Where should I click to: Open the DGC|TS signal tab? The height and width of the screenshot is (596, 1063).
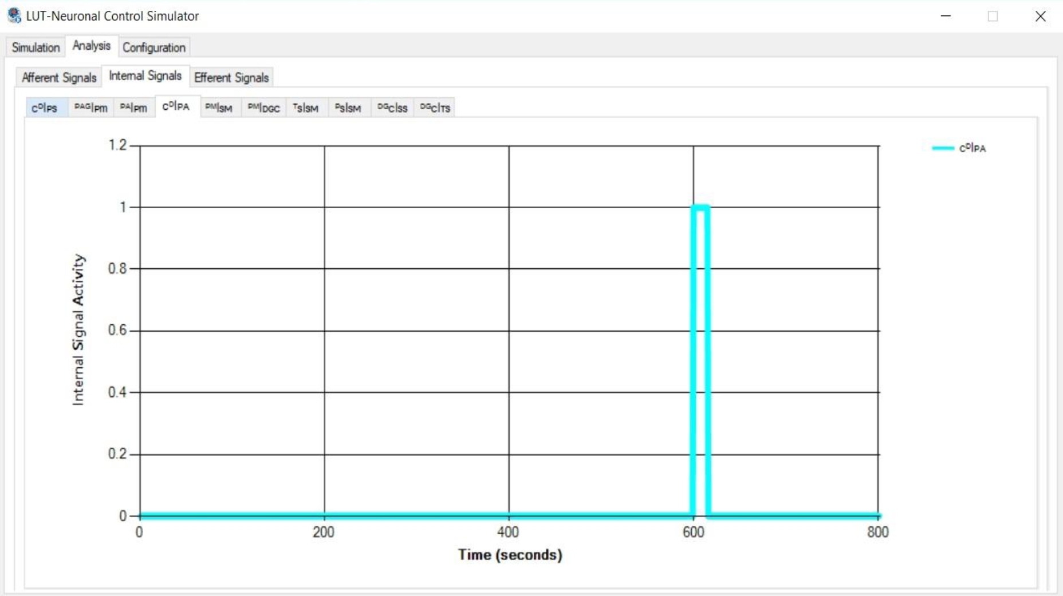[435, 108]
